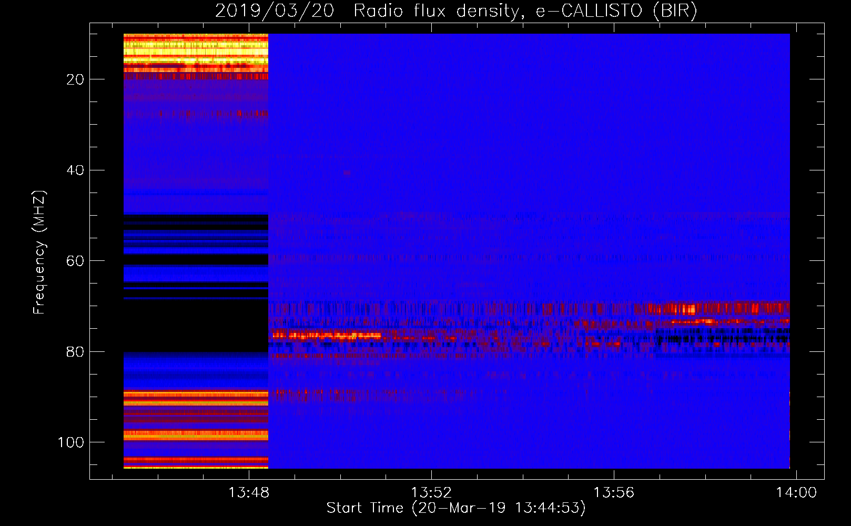Click the 'Frequency (MHZ)' axis label

click(39, 252)
